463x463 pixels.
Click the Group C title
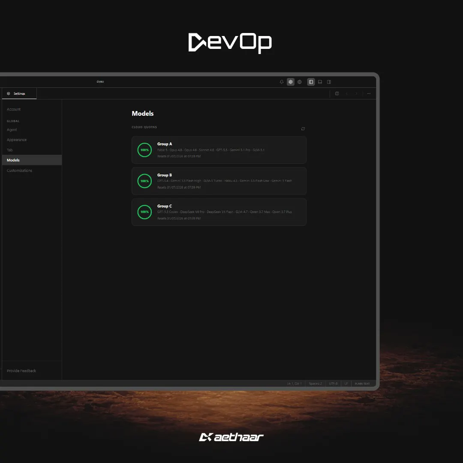(x=165, y=206)
